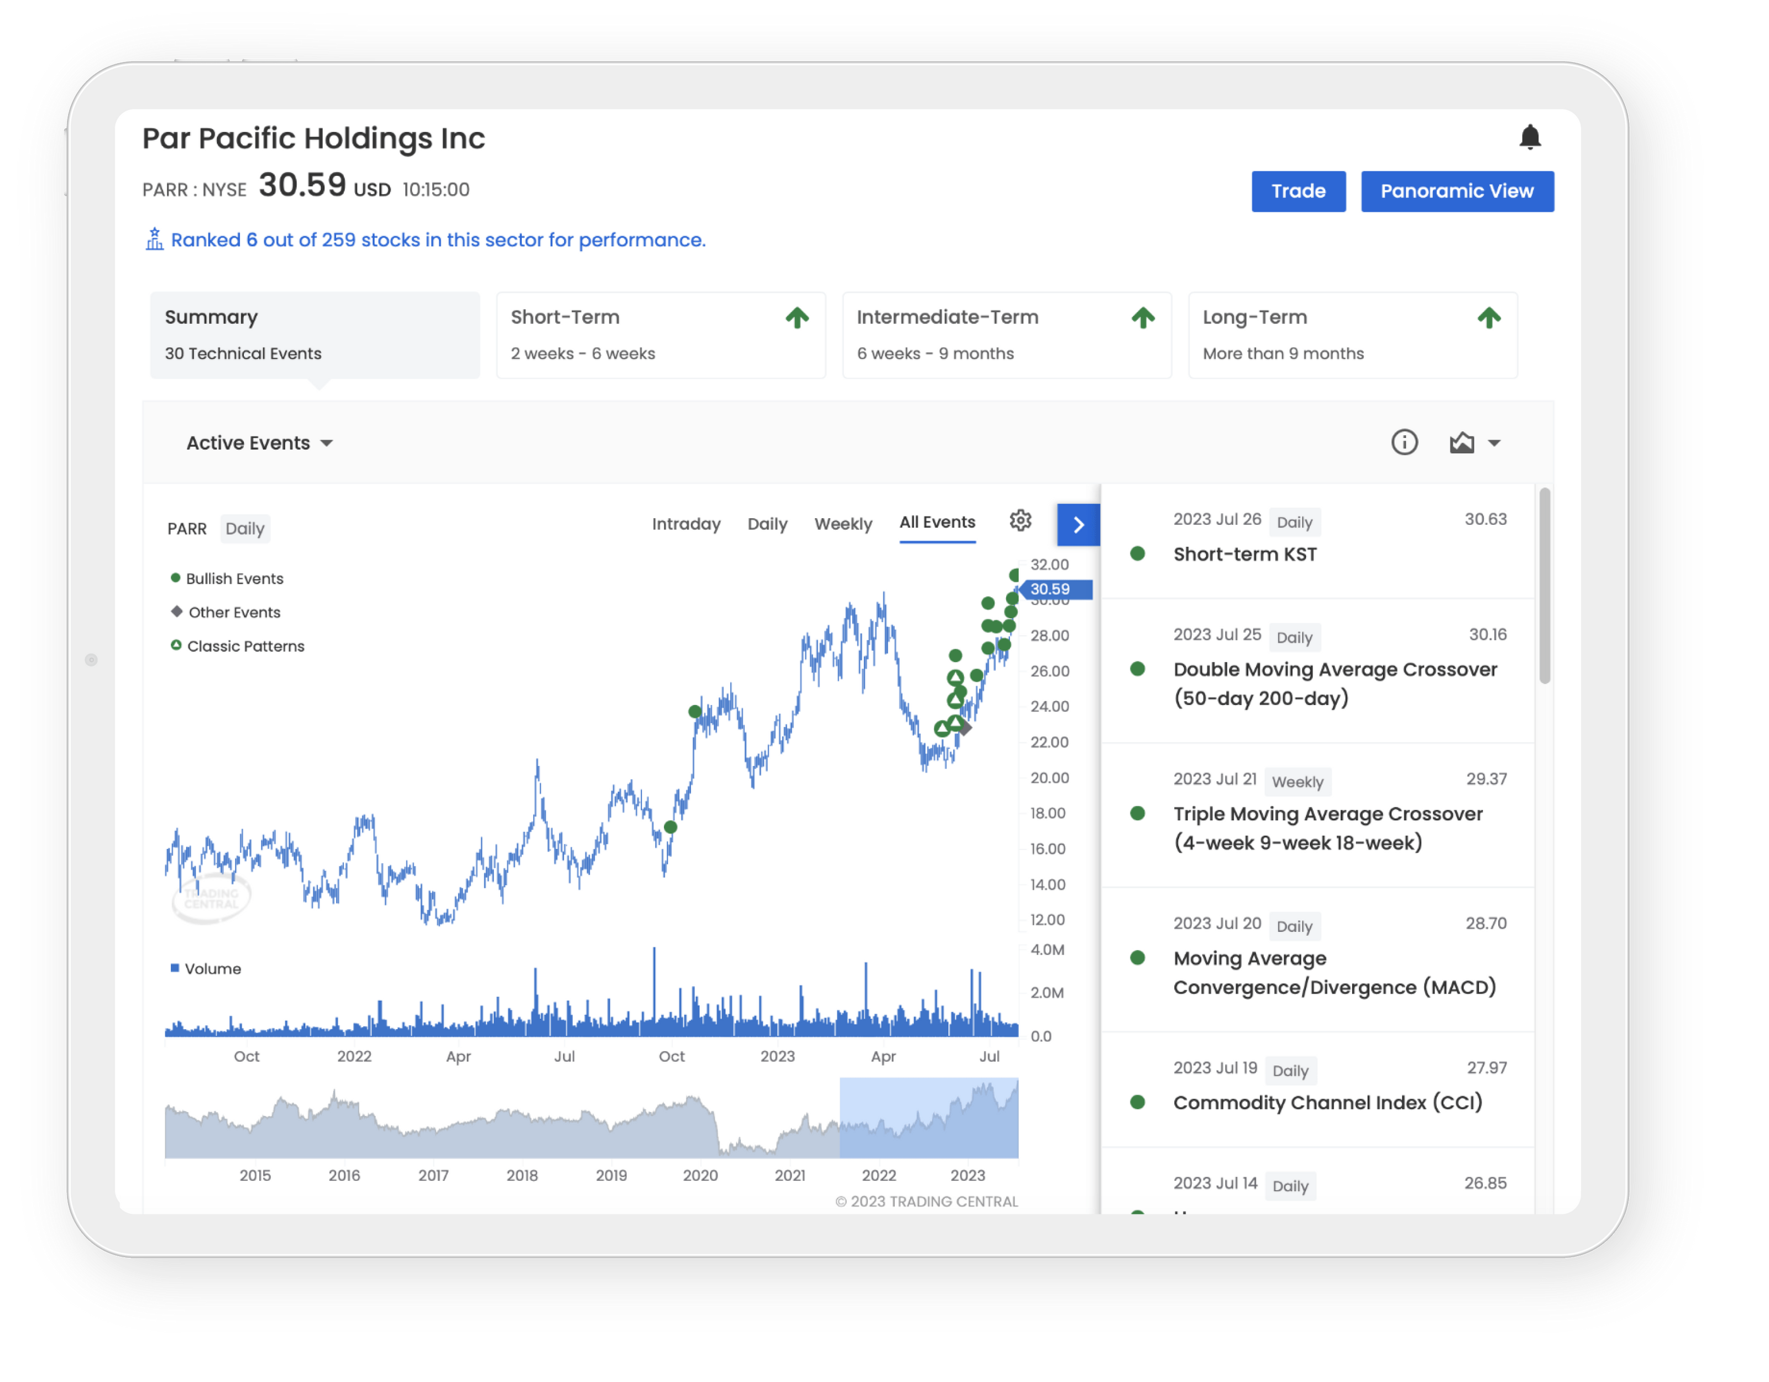1769x1382 pixels.
Task: Switch to the Weekly chart tab
Action: 843,524
